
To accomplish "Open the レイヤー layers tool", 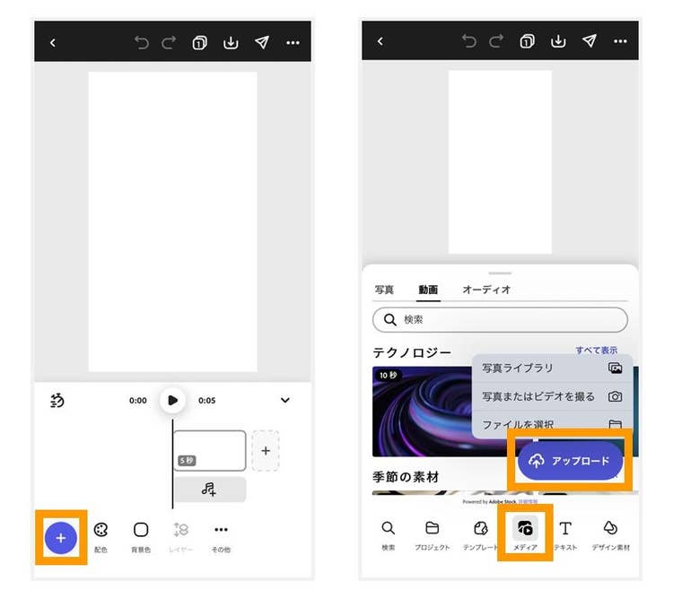I will pyautogui.click(x=180, y=538).
